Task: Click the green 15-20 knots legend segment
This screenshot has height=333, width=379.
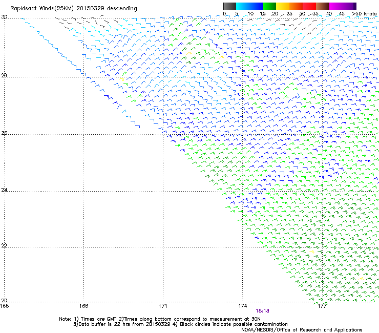Action: pyautogui.click(x=269, y=6)
